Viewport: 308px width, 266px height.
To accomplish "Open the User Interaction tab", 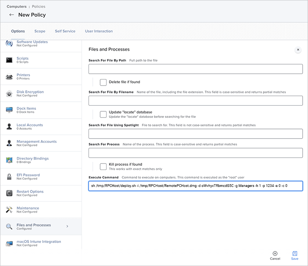I will [99, 31].
